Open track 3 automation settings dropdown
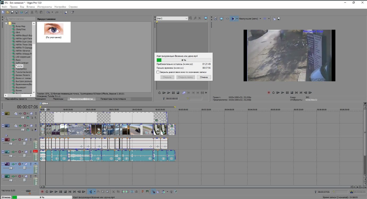The height and width of the screenshot is (199, 367). point(22,140)
